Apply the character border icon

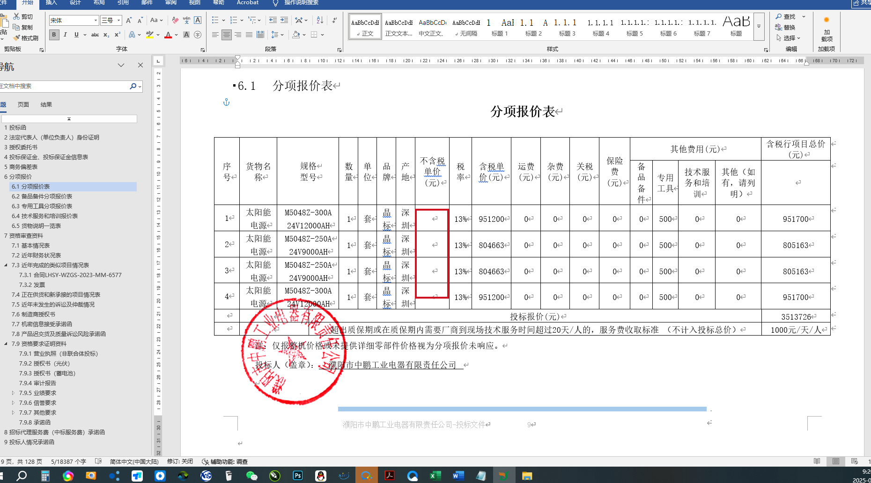coord(198,20)
